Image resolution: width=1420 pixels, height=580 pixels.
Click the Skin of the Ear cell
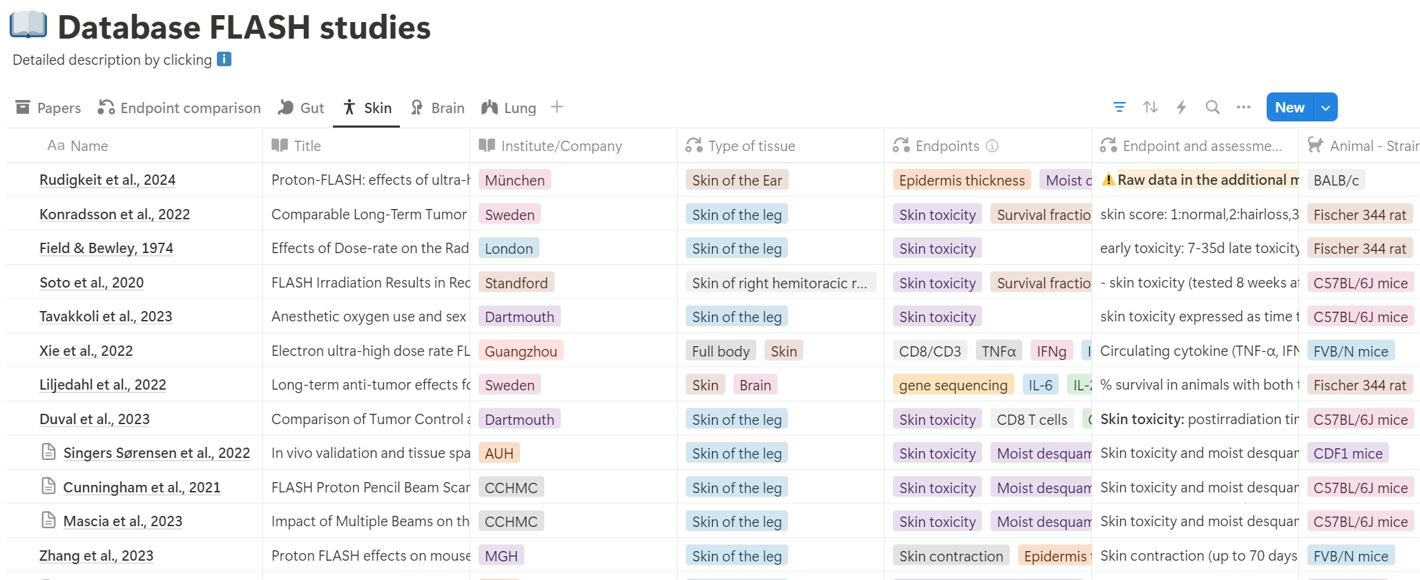pos(736,181)
